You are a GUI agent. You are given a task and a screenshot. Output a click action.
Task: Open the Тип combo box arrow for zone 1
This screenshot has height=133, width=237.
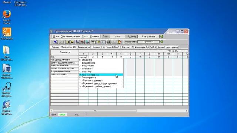[x=87, y=57]
